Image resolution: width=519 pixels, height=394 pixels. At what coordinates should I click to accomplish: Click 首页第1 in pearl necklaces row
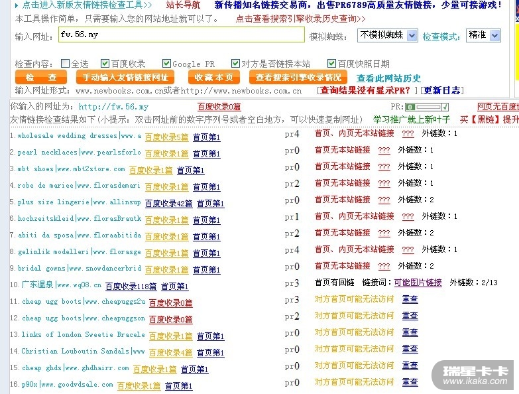point(207,153)
